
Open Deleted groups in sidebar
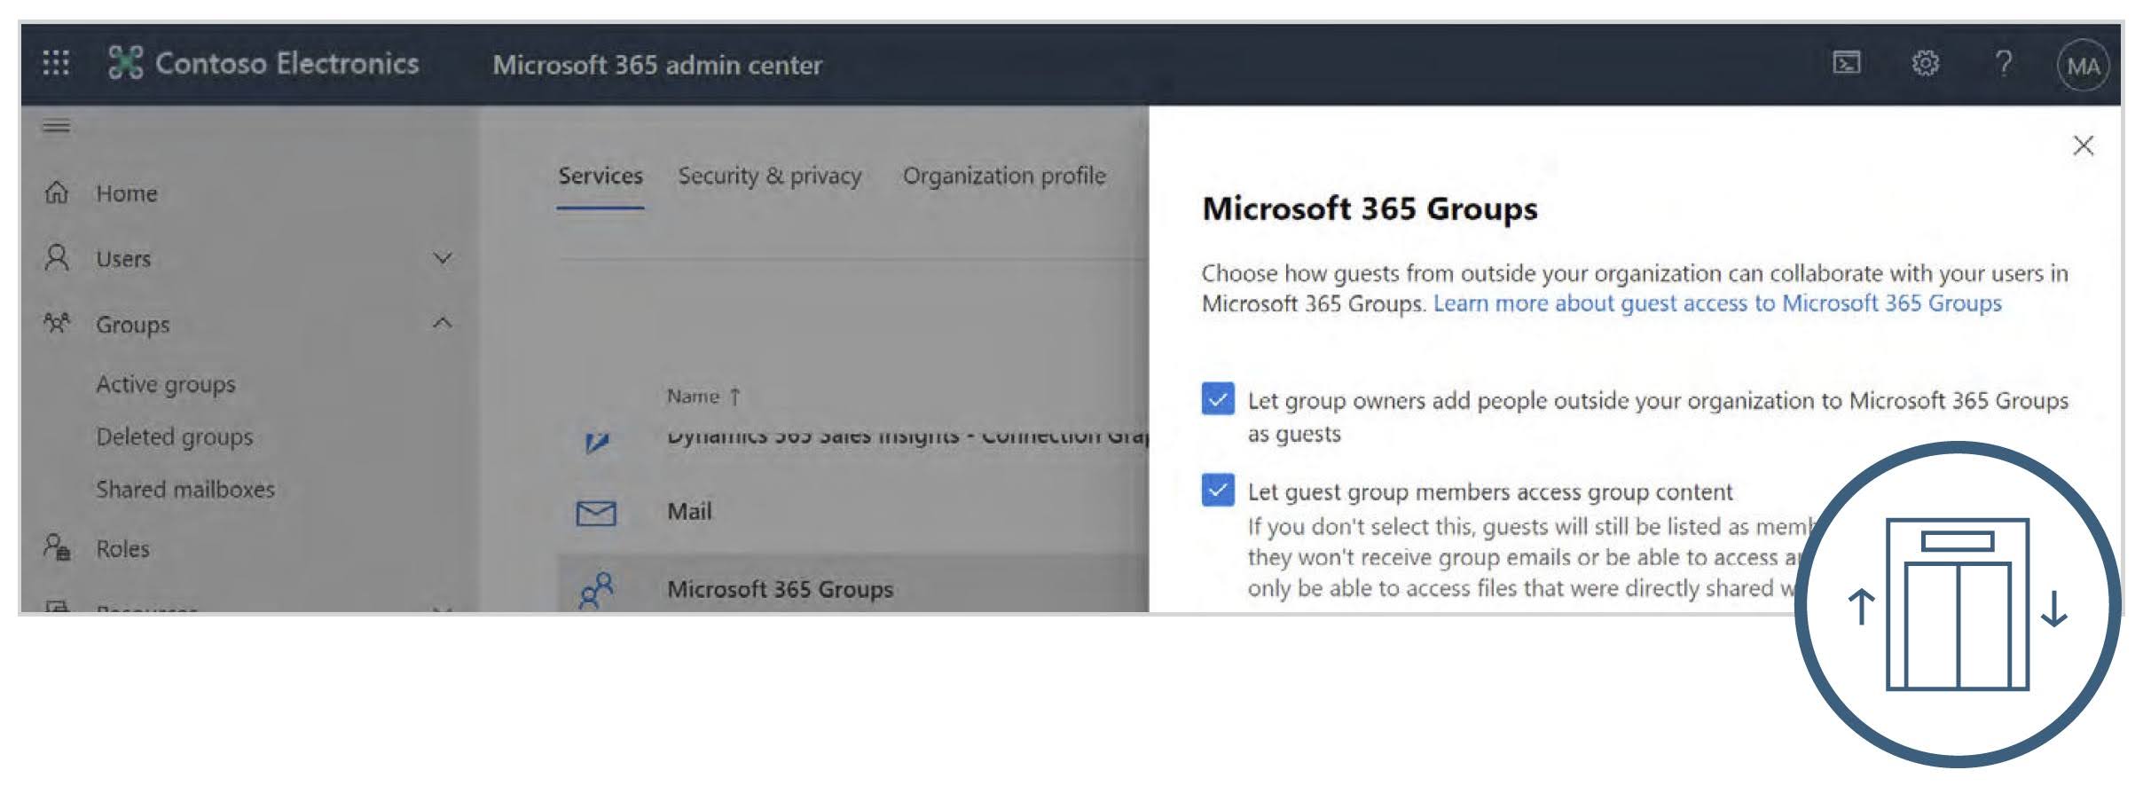175,436
